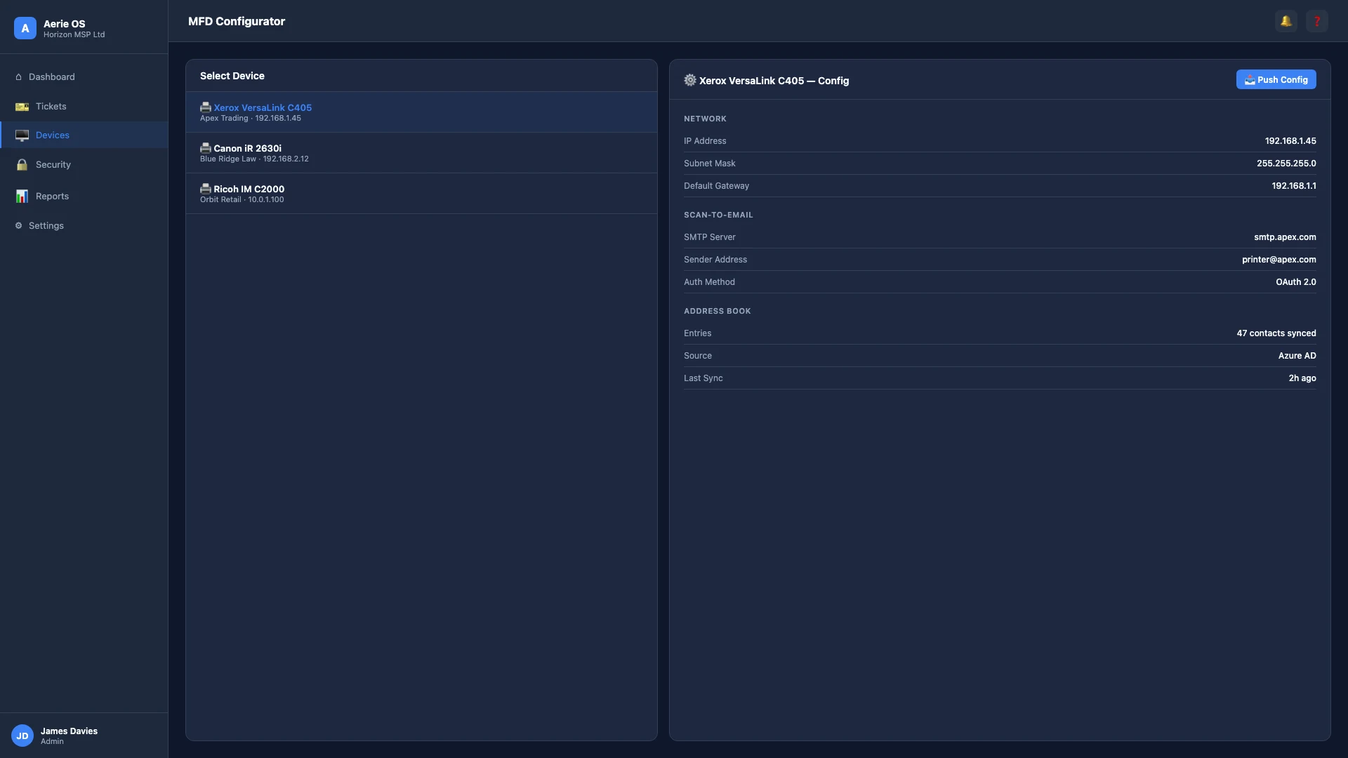
Task: Click printer icon next to Canon iR 2630i
Action: point(206,148)
